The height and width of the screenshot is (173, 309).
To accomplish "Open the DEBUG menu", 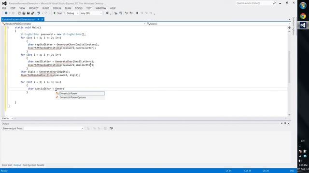I will coord(57,8).
